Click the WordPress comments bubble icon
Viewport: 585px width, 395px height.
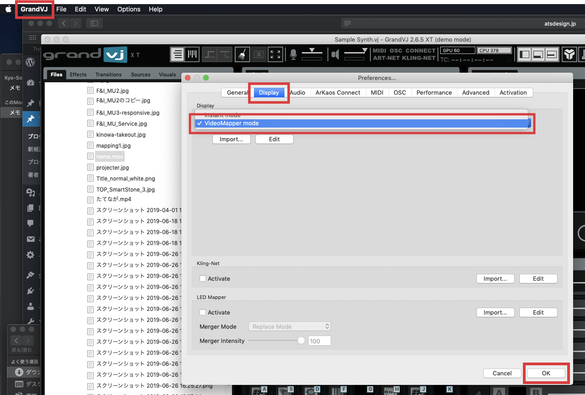(x=31, y=224)
